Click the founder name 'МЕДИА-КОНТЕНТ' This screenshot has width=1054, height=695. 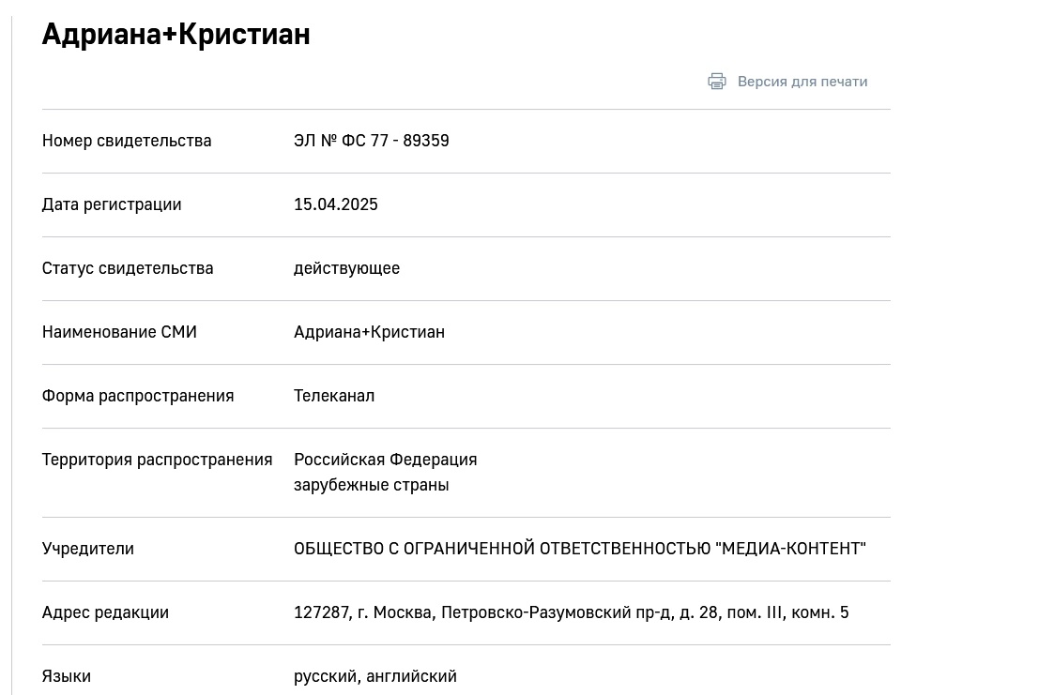tap(790, 549)
